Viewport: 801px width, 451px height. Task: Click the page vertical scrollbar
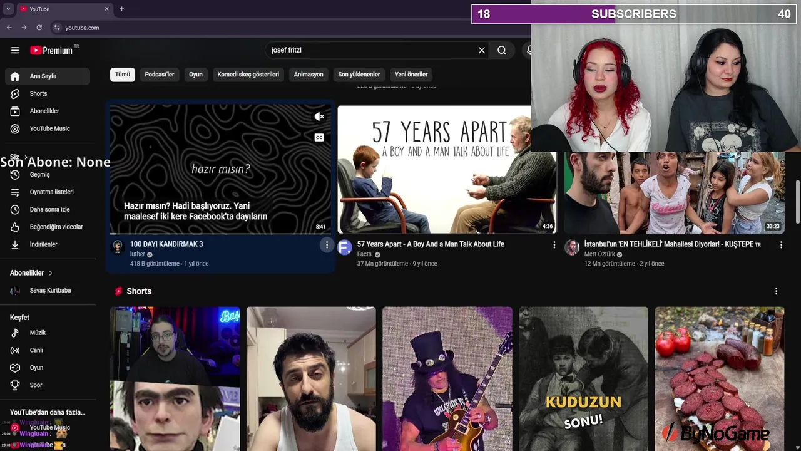797,200
